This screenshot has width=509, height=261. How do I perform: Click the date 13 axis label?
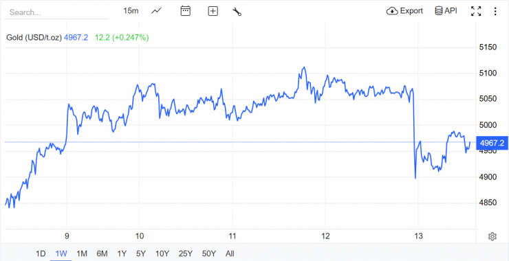coord(418,236)
